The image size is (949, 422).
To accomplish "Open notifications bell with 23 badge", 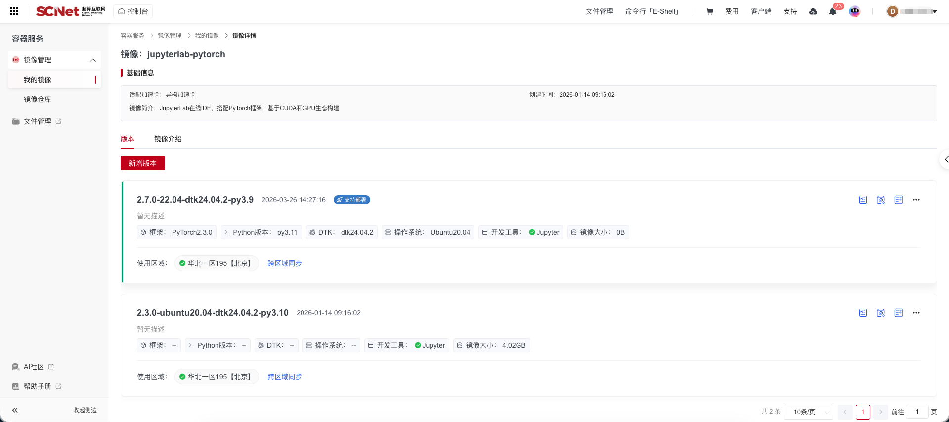I will coord(833,11).
